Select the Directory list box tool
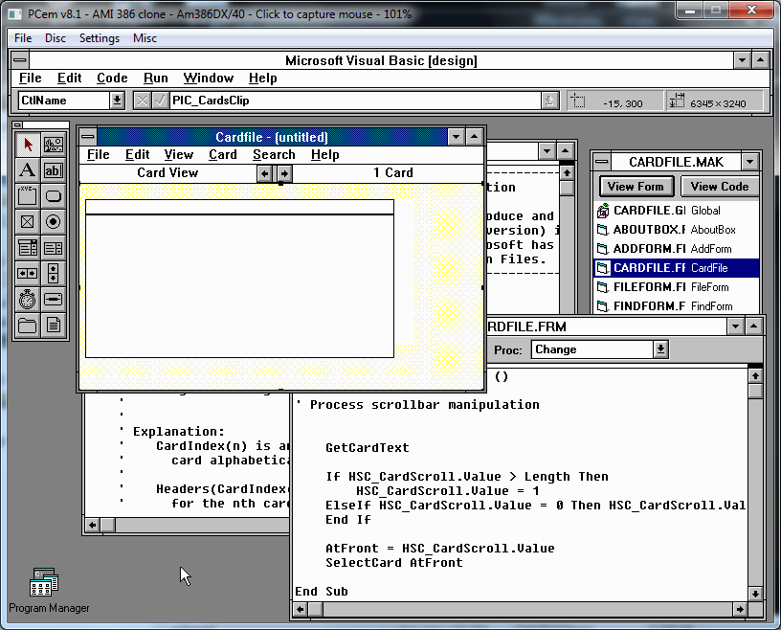781x630 pixels. pos(28,326)
